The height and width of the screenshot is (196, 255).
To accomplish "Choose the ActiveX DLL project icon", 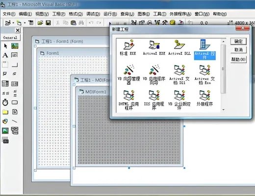I will (x=179, y=47).
